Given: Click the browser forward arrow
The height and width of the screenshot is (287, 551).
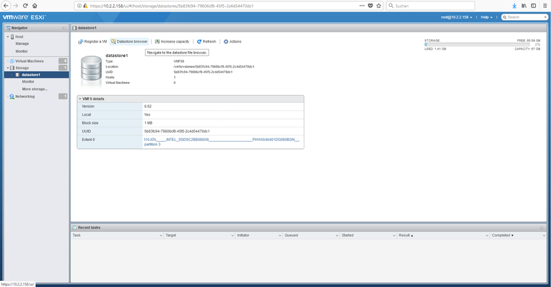Looking at the screenshot, I should point(15,6).
